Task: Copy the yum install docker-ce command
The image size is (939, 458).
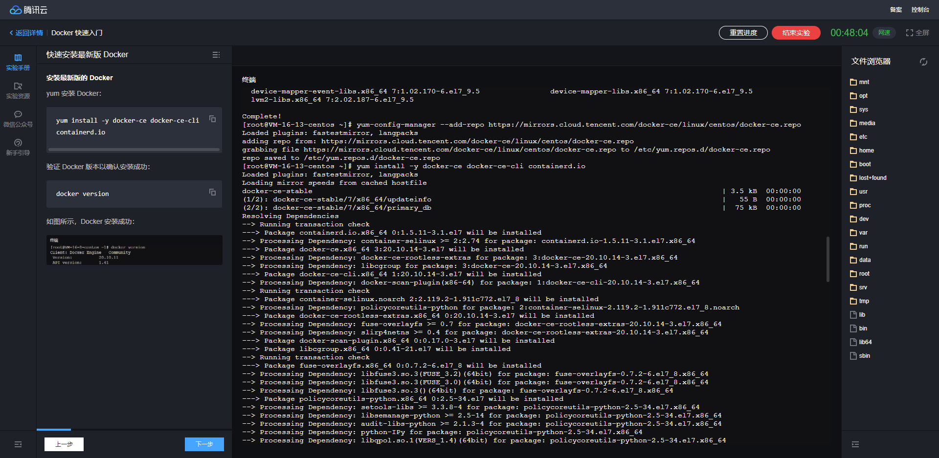Action: pyautogui.click(x=212, y=119)
